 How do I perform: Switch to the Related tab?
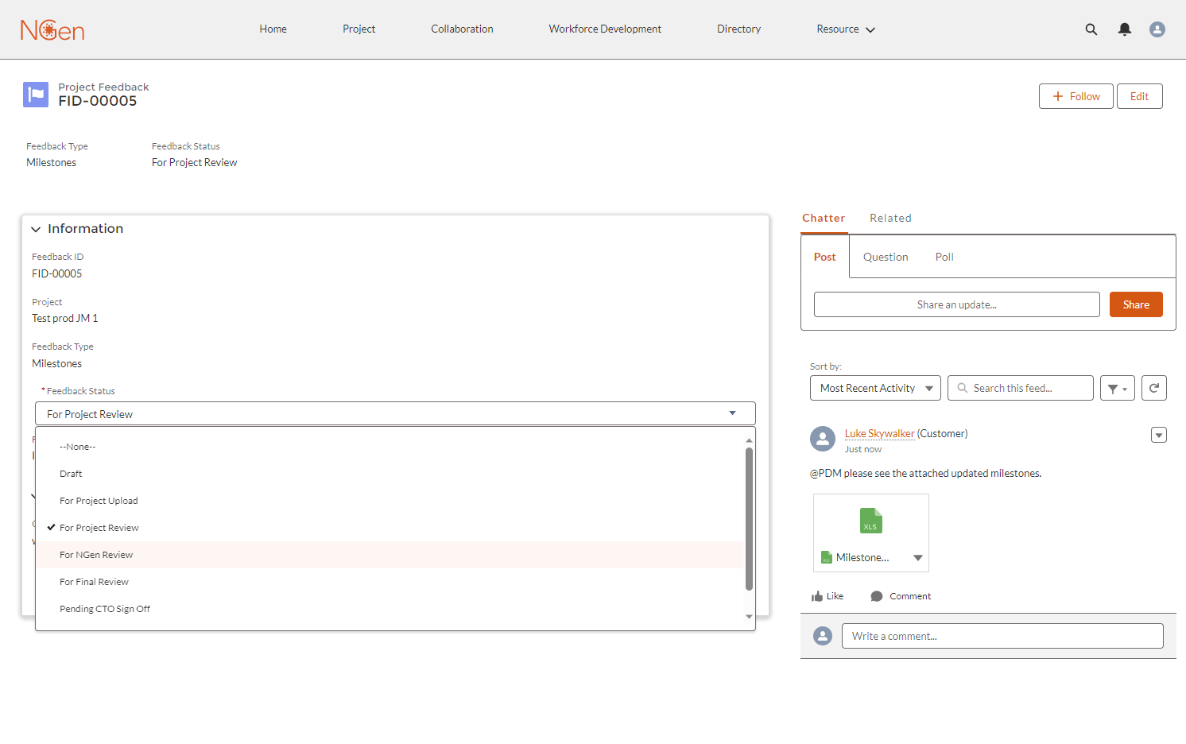click(x=890, y=218)
